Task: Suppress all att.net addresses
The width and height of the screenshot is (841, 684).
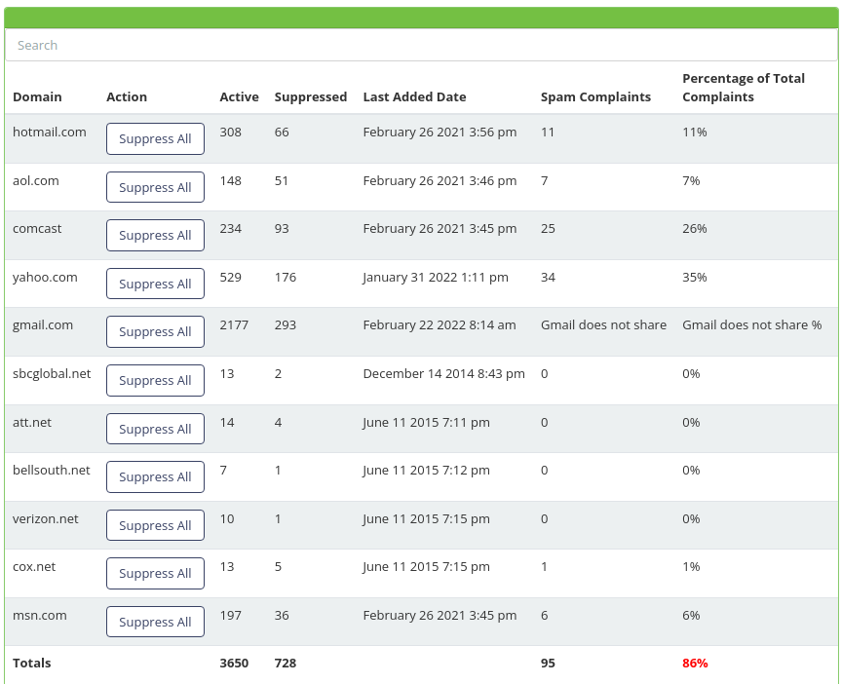Action: pyautogui.click(x=155, y=429)
